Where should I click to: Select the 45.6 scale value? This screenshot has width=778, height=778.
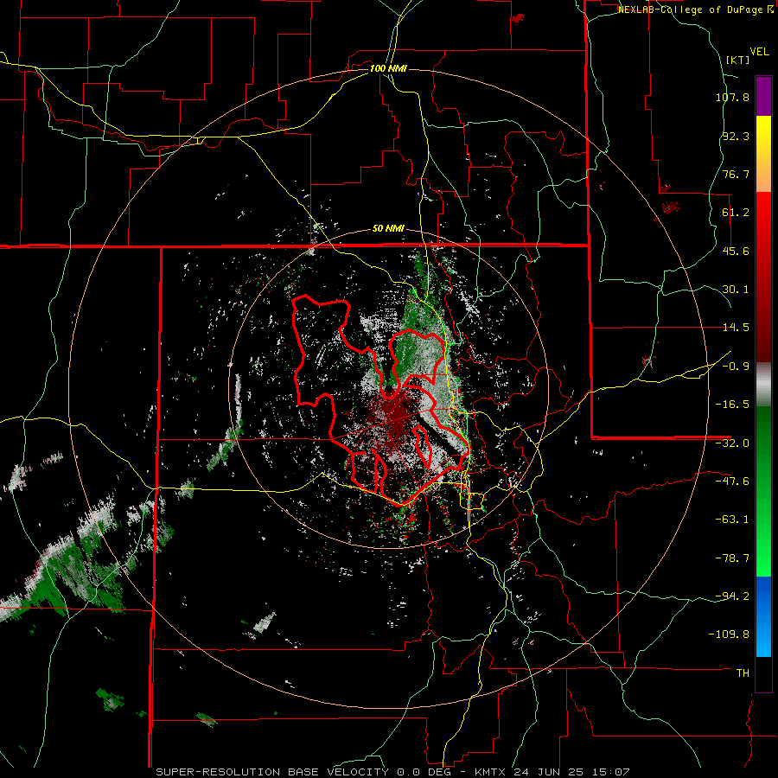click(x=736, y=251)
